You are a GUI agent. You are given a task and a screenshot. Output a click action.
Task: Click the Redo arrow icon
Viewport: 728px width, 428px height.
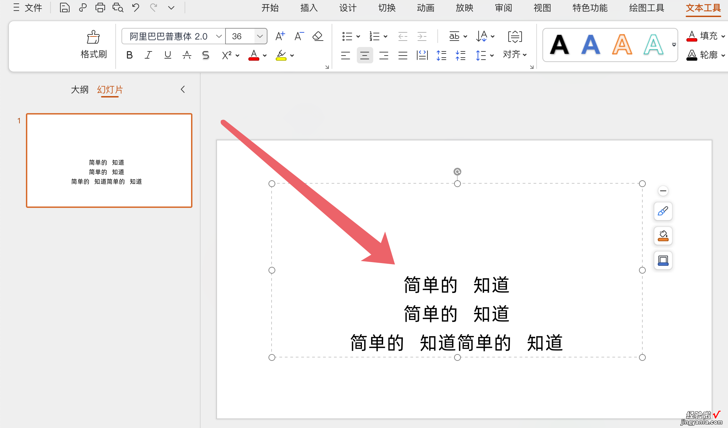click(x=154, y=7)
